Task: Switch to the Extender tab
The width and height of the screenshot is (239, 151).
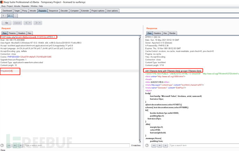Action: [x=85, y=11]
